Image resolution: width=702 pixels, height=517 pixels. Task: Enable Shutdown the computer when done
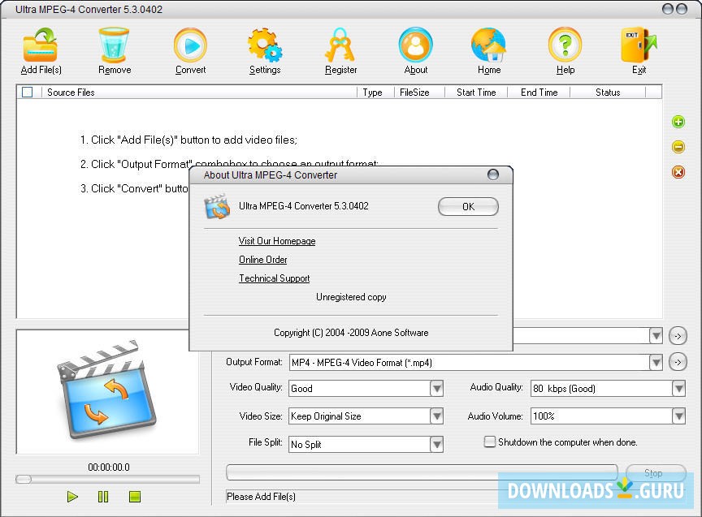[490, 442]
